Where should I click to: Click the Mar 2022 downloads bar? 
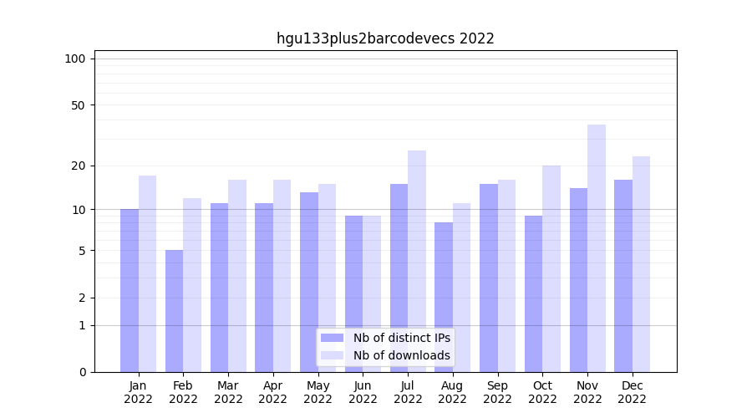[x=237, y=276]
